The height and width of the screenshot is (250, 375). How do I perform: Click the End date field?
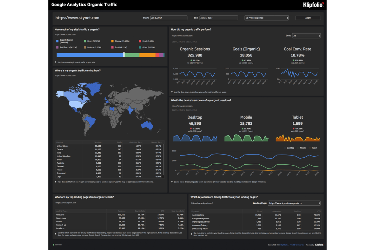click(x=219, y=18)
